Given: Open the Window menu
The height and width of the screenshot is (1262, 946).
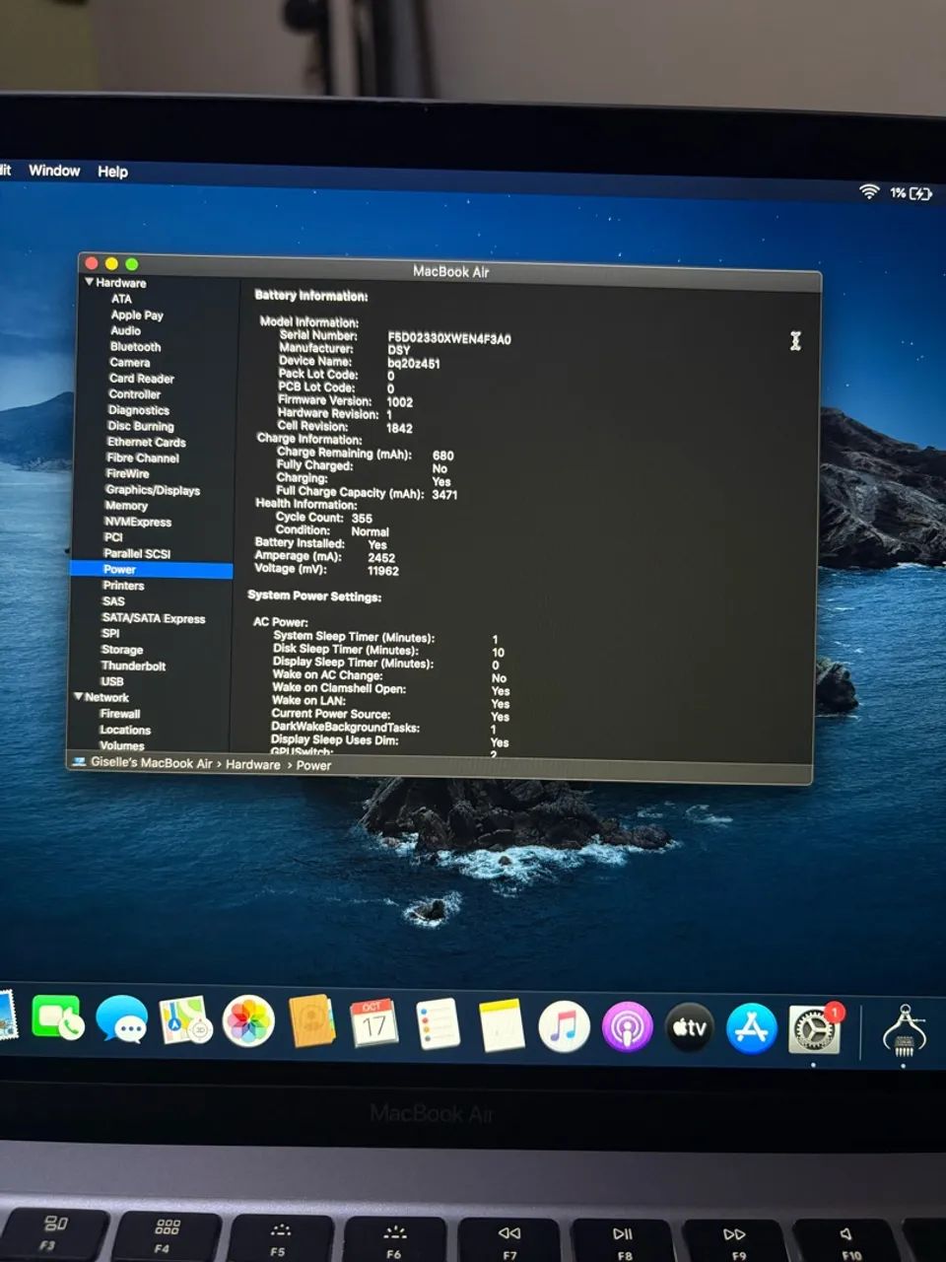Looking at the screenshot, I should tap(54, 170).
